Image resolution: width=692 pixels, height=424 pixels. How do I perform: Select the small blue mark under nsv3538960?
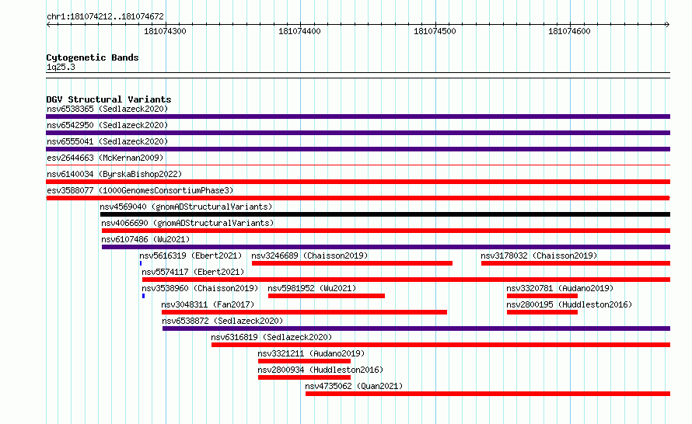coord(143,296)
